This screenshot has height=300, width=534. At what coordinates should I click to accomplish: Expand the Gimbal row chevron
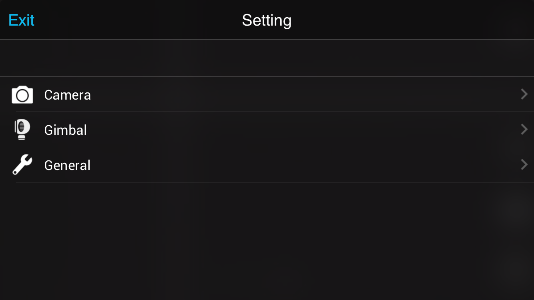coord(524,130)
